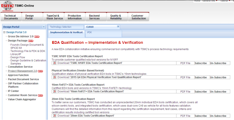The width and height of the screenshot is (234, 120).
Task: Expand the Value Chain Aggregator node arrow
Action: pos(6,99)
